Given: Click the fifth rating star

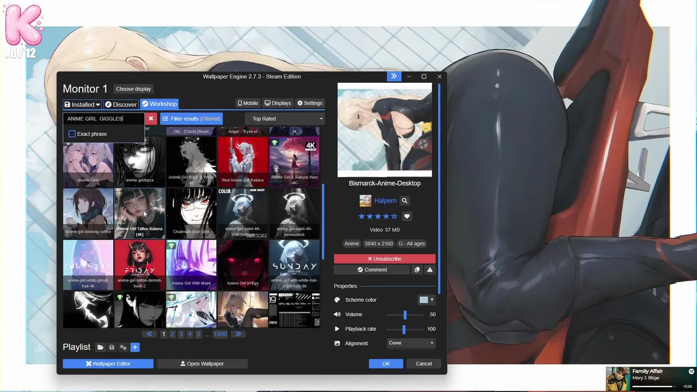Looking at the screenshot, I should click(x=394, y=216).
